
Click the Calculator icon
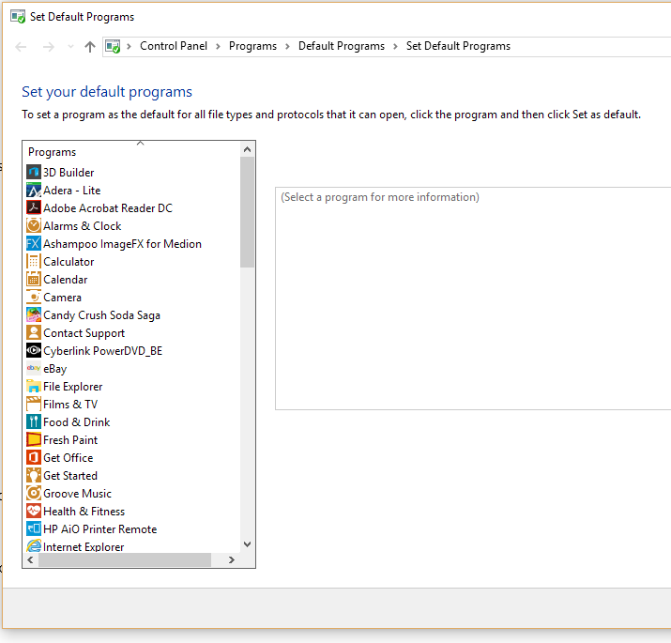[34, 261]
